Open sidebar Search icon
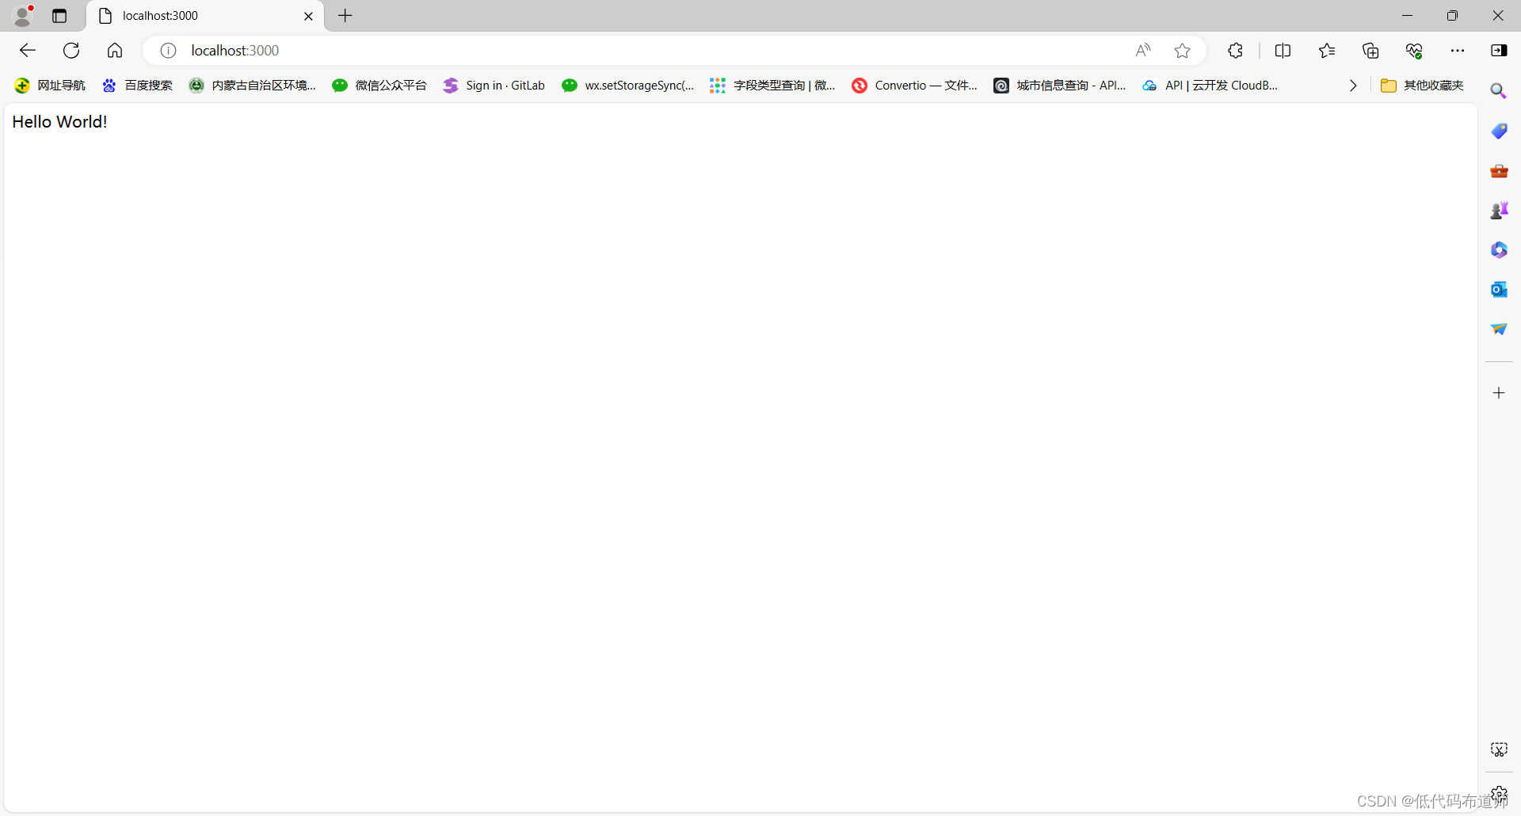The image size is (1521, 816). 1499,91
